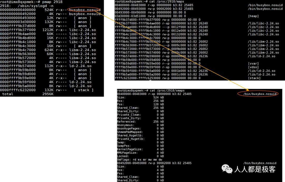Click pmap address 0000ffff9b5a0000
Image resolution: width=285 pixels, height=182 pixels.
pos(18,86)
